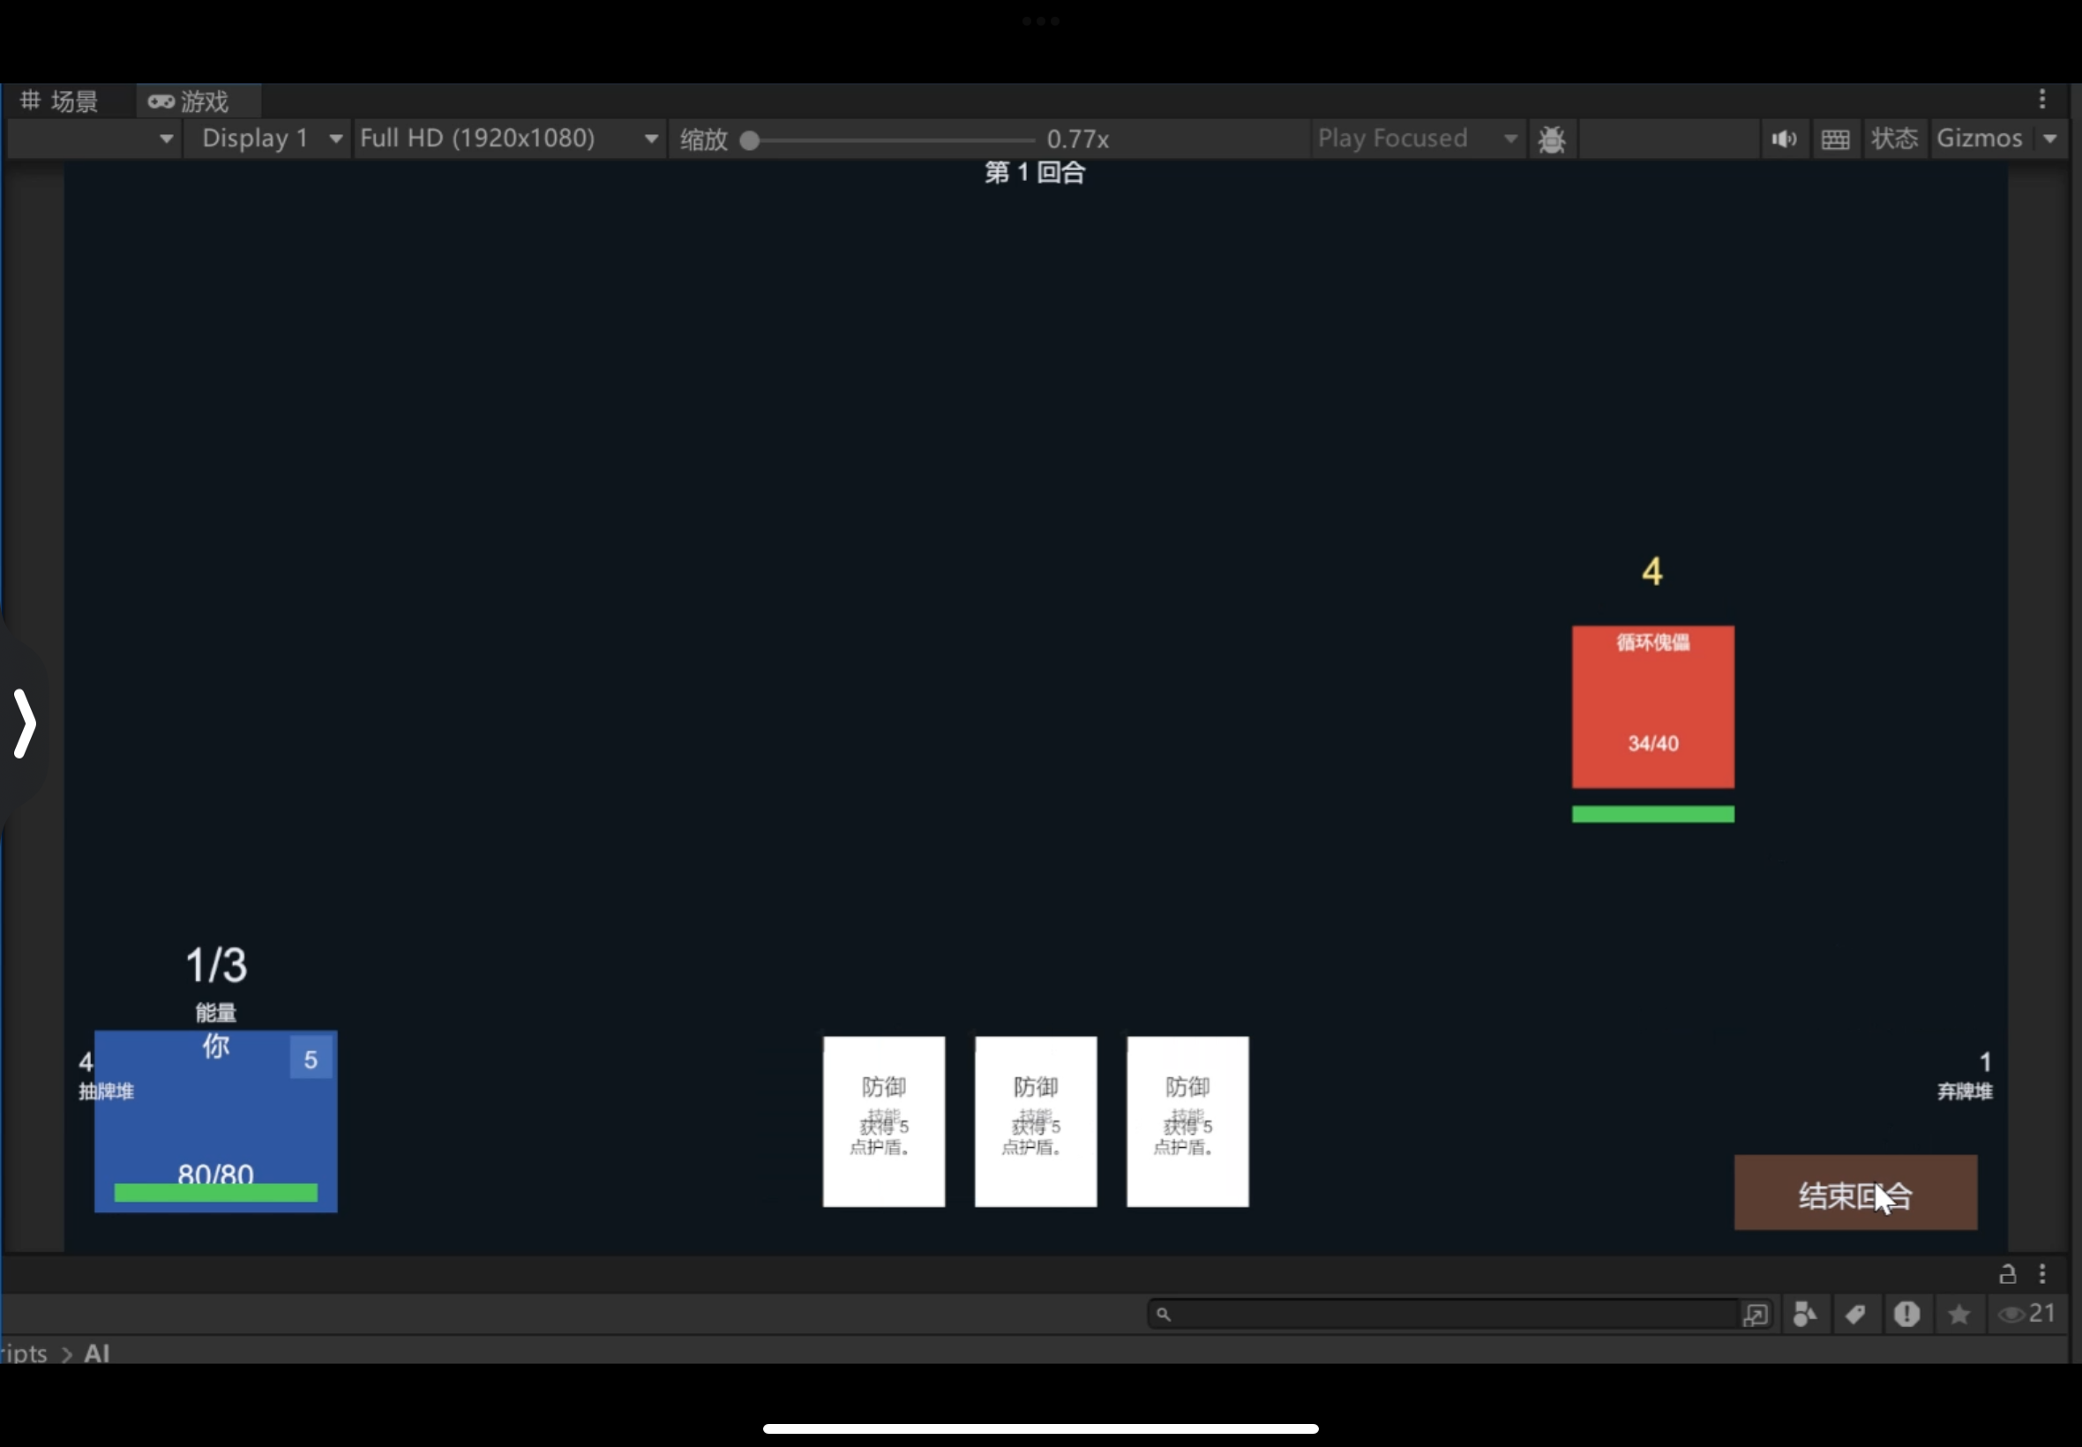This screenshot has width=2082, height=1447.
Task: Open the Display 1 dropdown
Action: coord(267,139)
